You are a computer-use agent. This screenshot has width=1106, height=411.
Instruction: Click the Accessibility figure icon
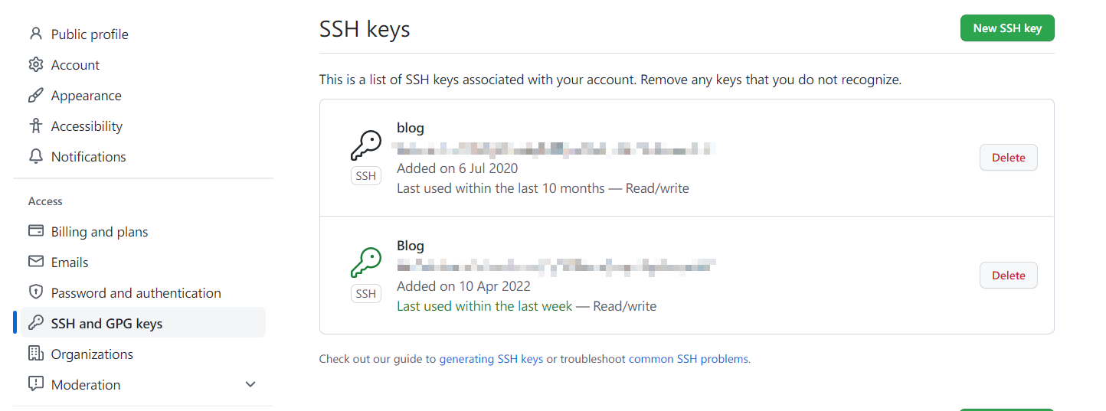pos(35,126)
